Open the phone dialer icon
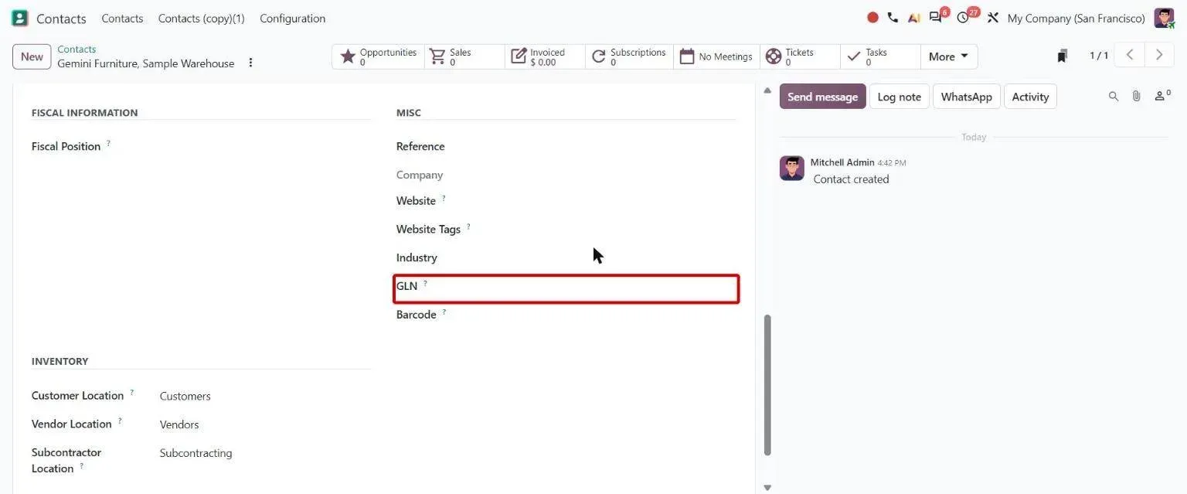 point(893,17)
